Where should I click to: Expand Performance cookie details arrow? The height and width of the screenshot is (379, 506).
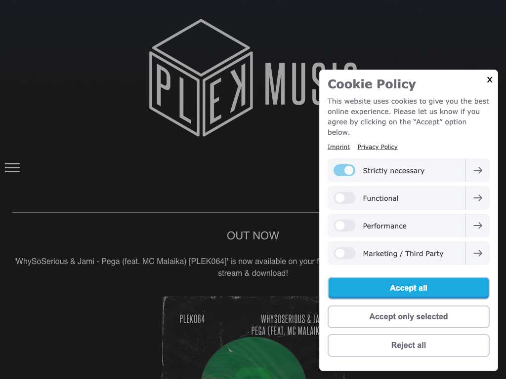coord(477,226)
